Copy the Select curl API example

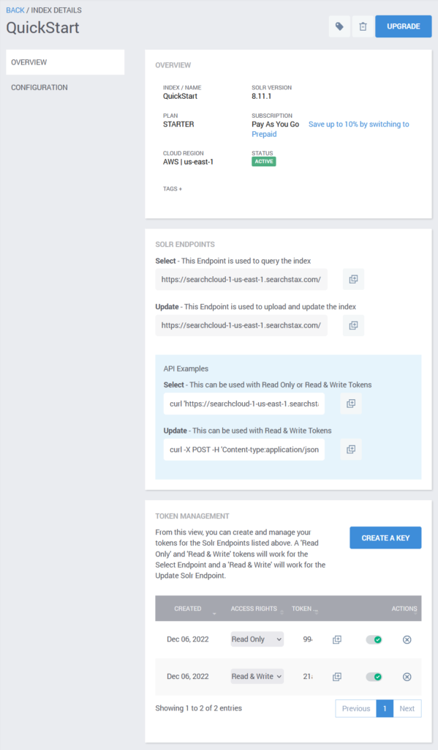351,404
